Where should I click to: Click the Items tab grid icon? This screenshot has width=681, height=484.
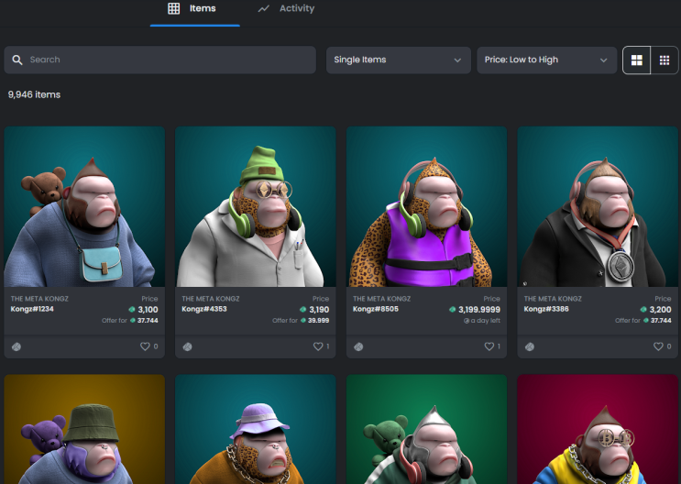click(174, 8)
